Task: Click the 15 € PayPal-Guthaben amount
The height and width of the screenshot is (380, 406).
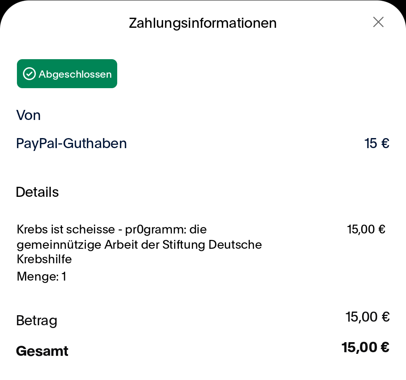Action: pyautogui.click(x=377, y=143)
